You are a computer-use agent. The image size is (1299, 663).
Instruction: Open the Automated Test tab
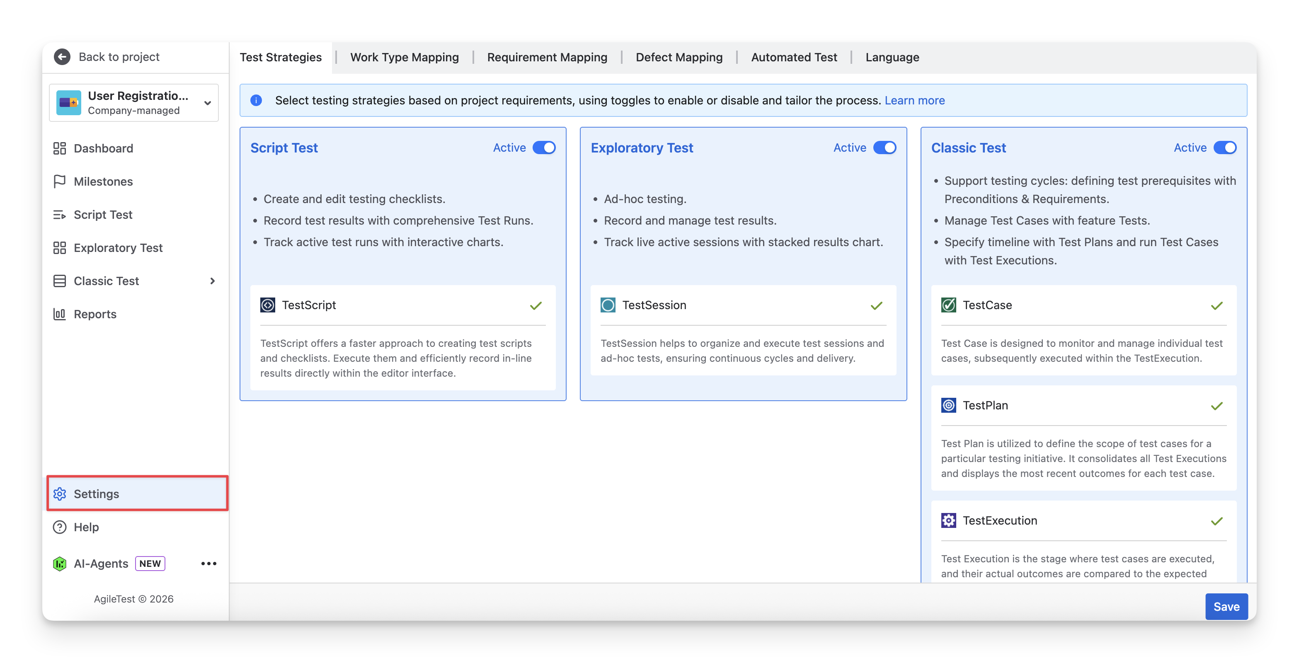(794, 58)
